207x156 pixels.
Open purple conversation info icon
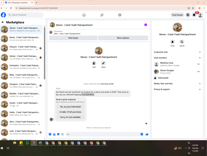pyautogui.click(x=146, y=25)
